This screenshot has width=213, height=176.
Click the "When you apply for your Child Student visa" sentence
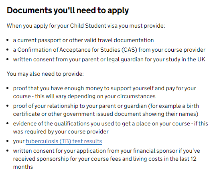(86, 26)
